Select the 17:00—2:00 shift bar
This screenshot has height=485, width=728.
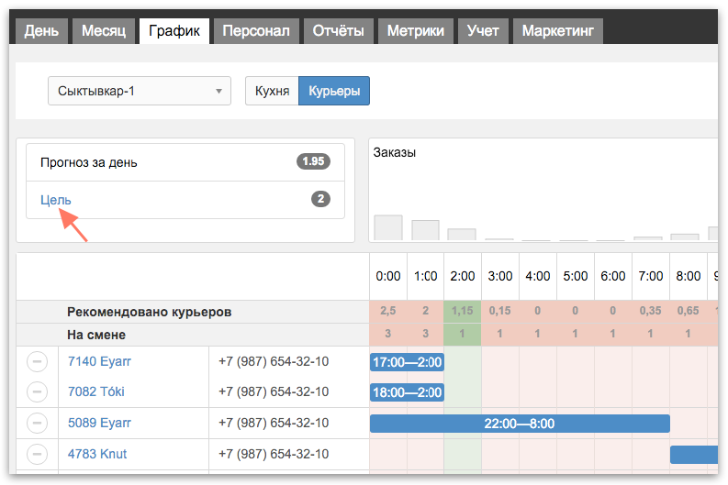click(x=408, y=362)
